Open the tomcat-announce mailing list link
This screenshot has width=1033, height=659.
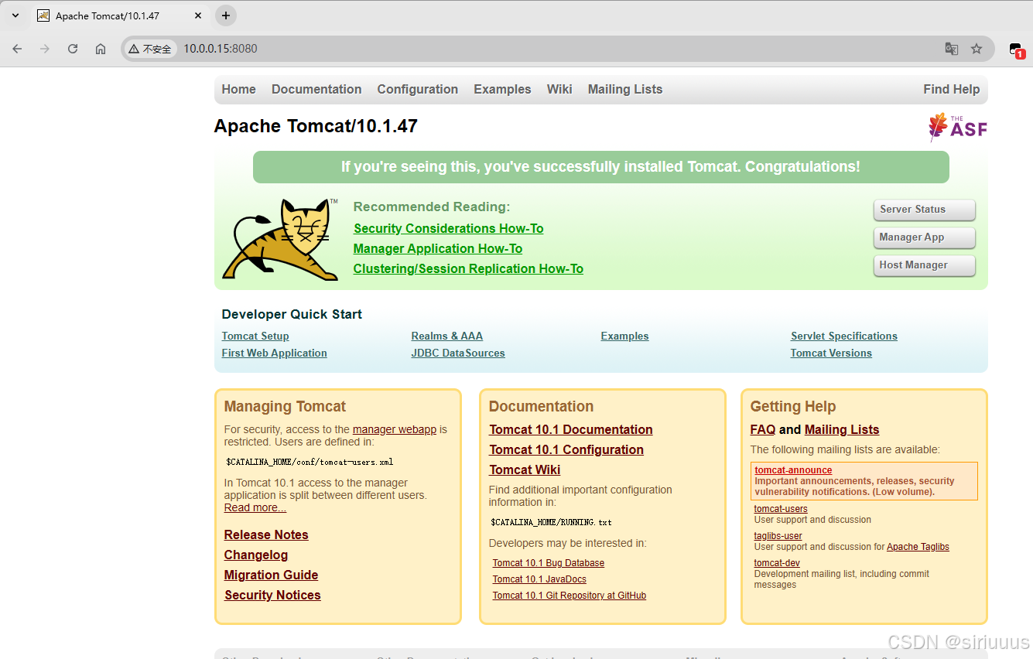coord(793,470)
